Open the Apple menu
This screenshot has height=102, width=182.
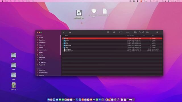tap(2, 1)
